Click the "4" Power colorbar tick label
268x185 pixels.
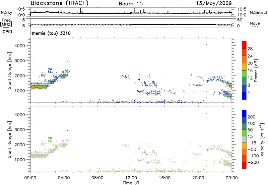tap(249, 93)
